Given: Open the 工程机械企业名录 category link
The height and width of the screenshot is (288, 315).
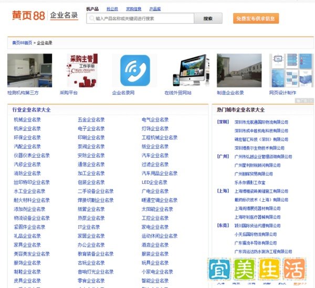Looking at the screenshot, I should point(160,138).
